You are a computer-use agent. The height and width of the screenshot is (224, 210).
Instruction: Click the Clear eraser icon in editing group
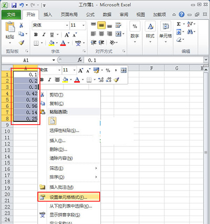coord(179,40)
